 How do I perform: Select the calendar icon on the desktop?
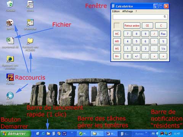(x=30, y=23)
